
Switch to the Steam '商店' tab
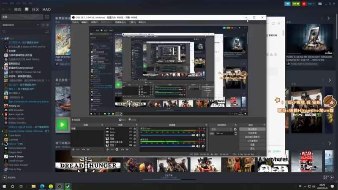[18, 9]
